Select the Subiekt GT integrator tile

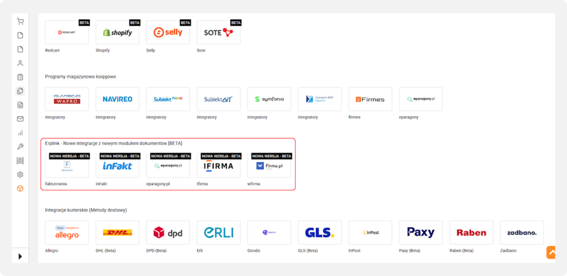[x=219, y=99]
